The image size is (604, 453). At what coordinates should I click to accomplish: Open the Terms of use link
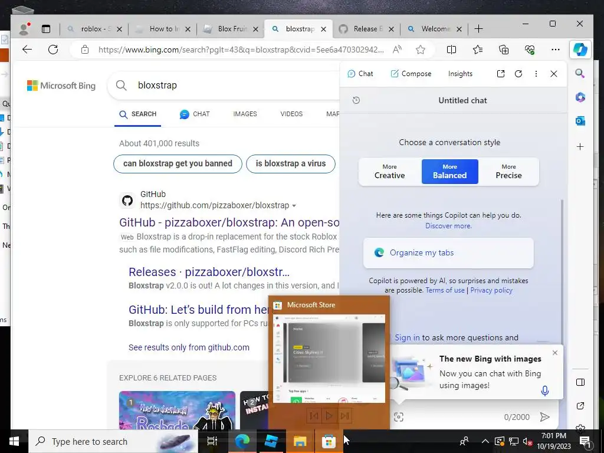(445, 290)
